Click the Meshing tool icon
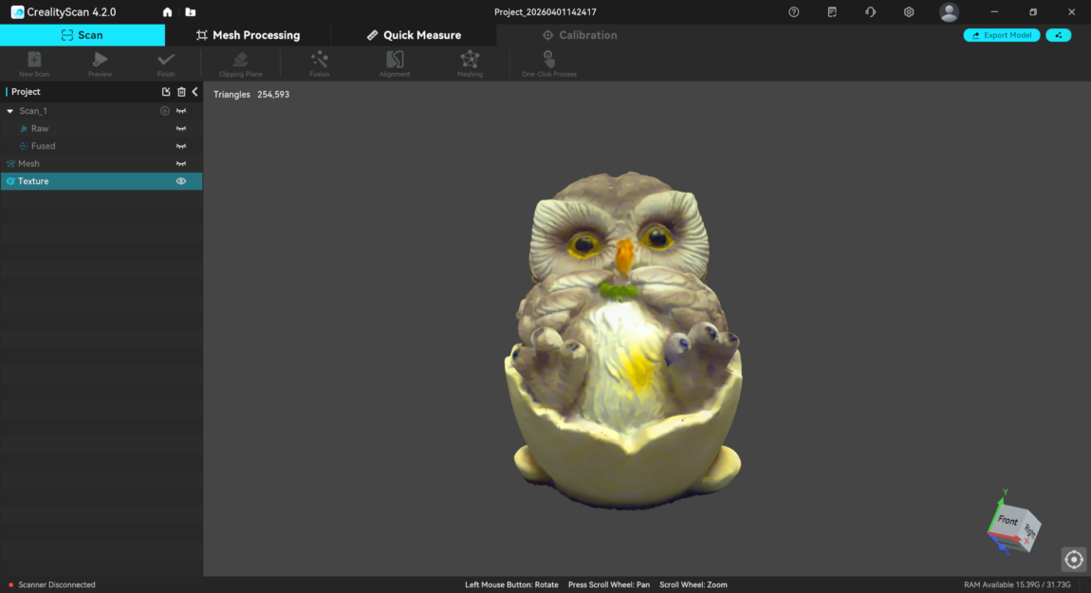 (x=470, y=61)
